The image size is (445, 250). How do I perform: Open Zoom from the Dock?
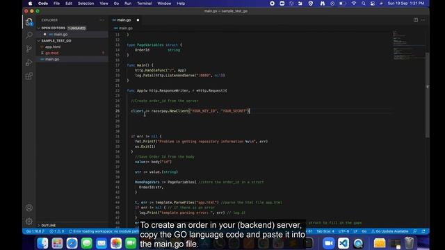click(x=329, y=243)
